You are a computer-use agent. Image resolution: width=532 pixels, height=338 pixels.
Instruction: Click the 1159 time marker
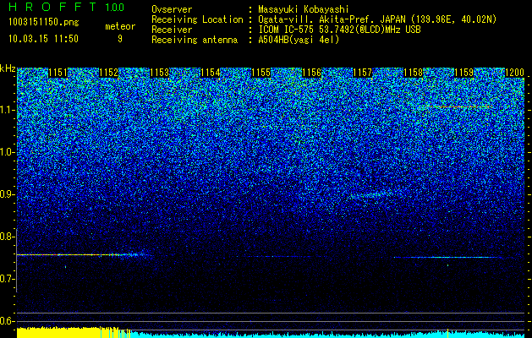coord(463,73)
